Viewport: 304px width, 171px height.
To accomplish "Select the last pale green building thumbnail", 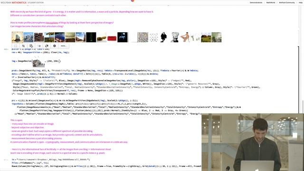I will [217, 37].
